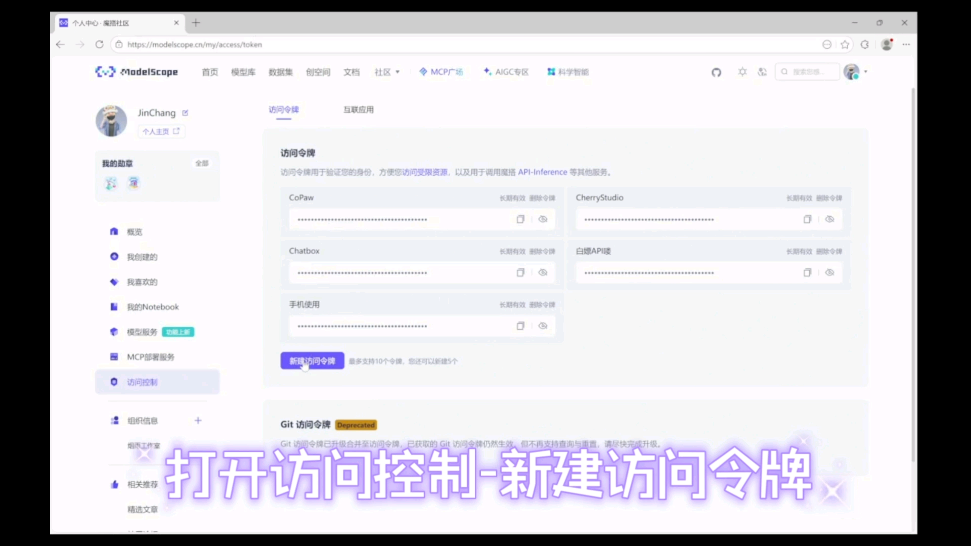This screenshot has width=971, height=546.
Task: Click the edit icon beside JinChang
Action: coord(185,113)
